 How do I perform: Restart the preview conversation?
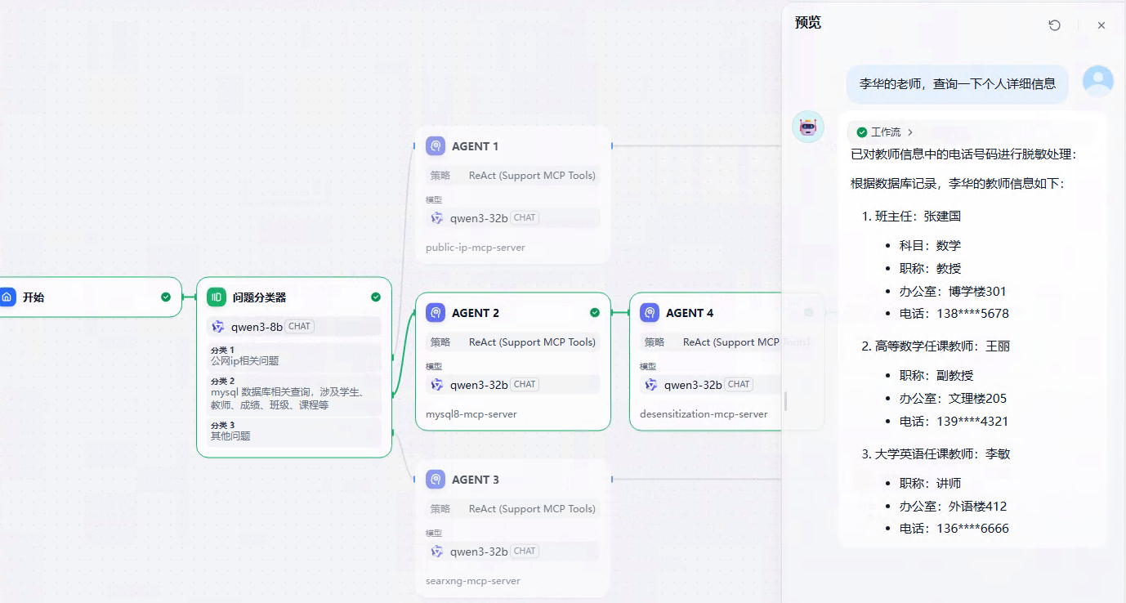pos(1054,25)
